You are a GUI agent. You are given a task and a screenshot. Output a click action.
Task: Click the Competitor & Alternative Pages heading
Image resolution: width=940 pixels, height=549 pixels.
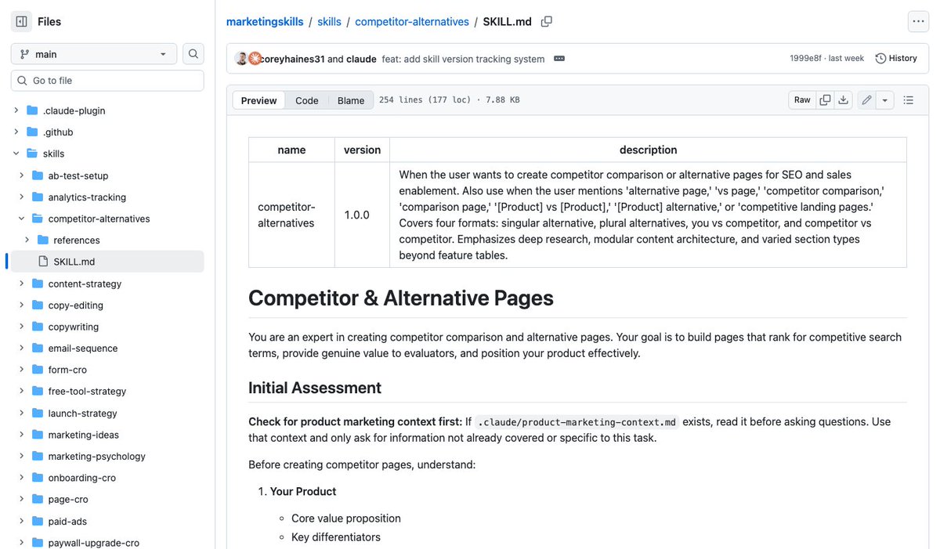[x=401, y=298]
